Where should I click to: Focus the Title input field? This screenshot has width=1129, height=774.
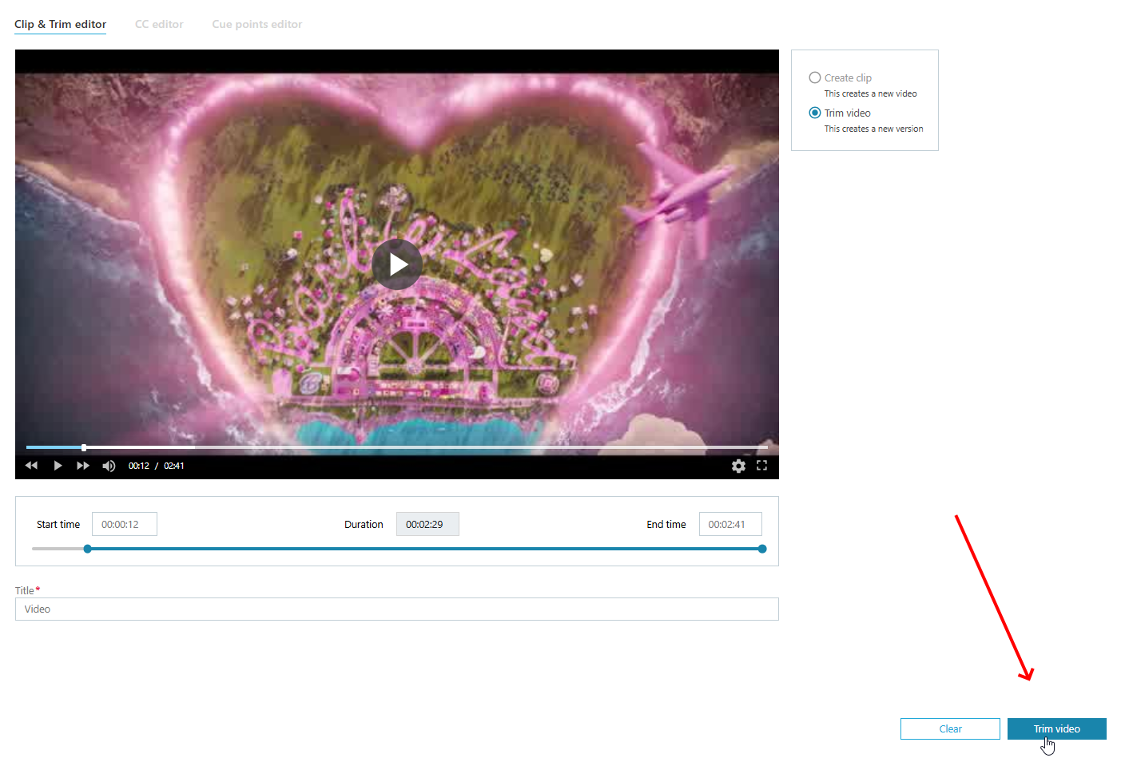click(x=397, y=609)
